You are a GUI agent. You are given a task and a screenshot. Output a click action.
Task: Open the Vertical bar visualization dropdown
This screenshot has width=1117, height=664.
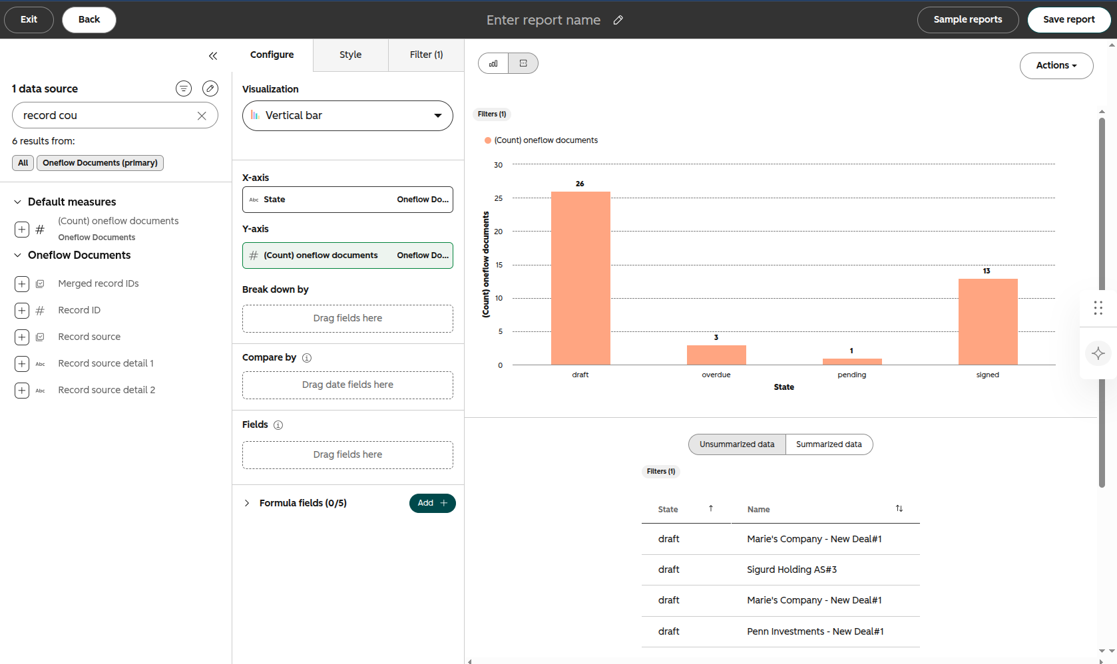point(347,116)
